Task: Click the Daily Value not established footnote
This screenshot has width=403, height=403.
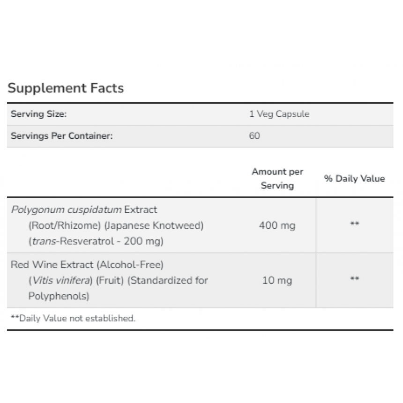Action: [x=73, y=319]
